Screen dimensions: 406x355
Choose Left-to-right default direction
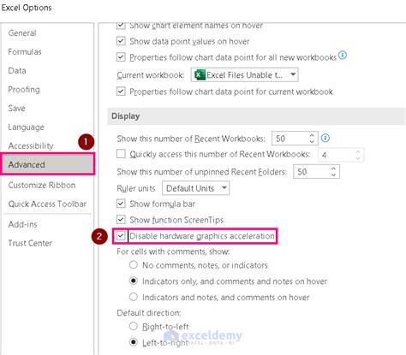[x=134, y=342]
